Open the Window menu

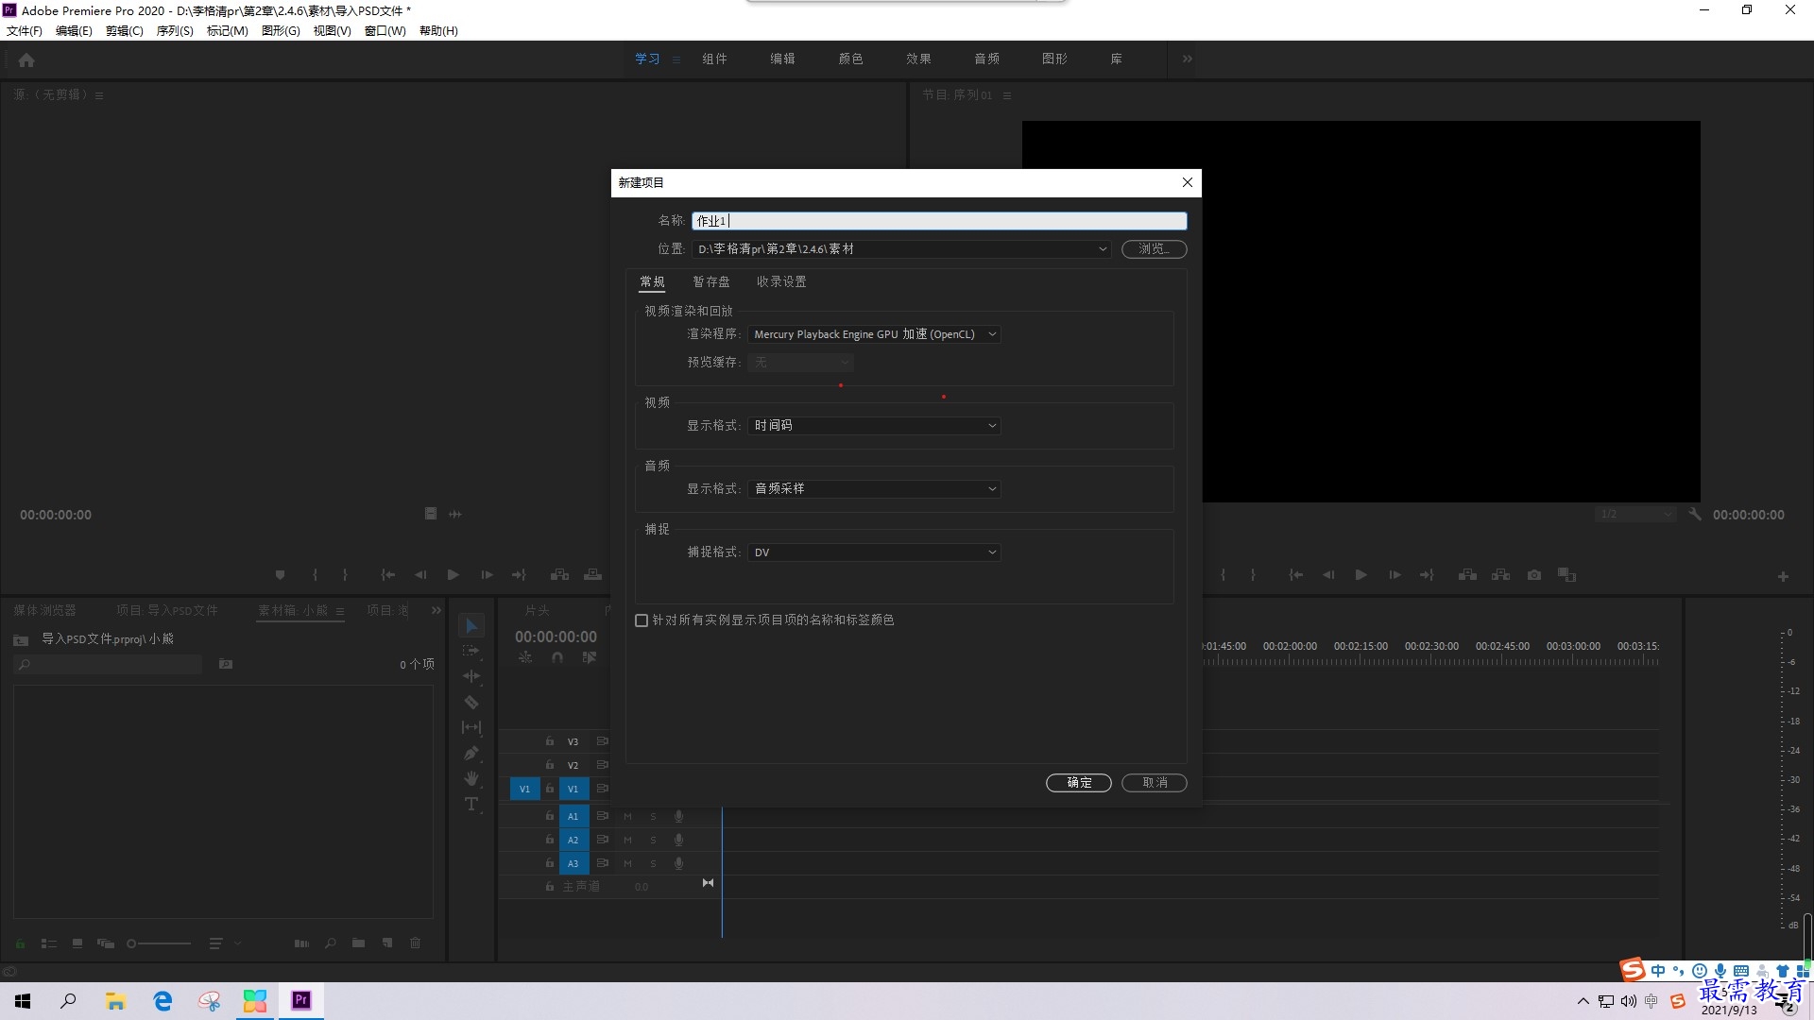385,30
